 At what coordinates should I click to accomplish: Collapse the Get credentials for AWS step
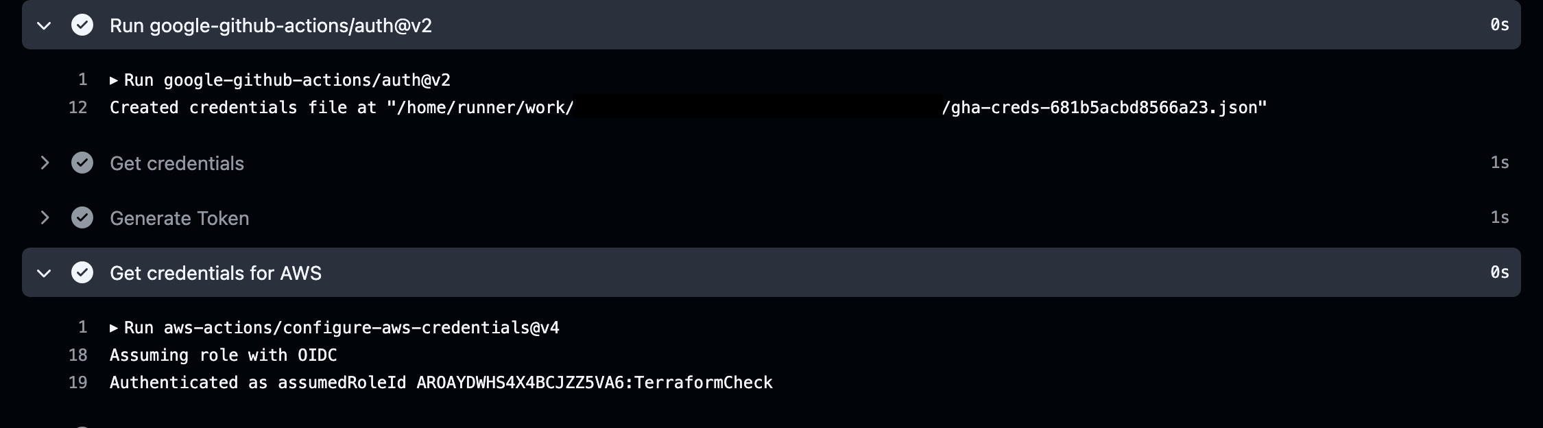(x=44, y=272)
